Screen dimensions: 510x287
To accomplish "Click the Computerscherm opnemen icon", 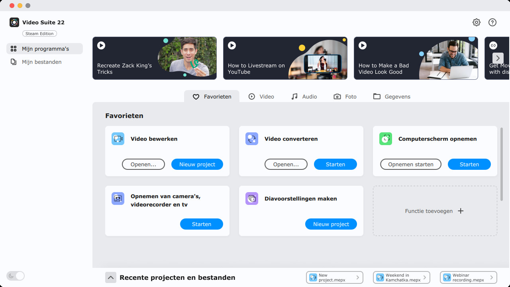I will pos(386,139).
